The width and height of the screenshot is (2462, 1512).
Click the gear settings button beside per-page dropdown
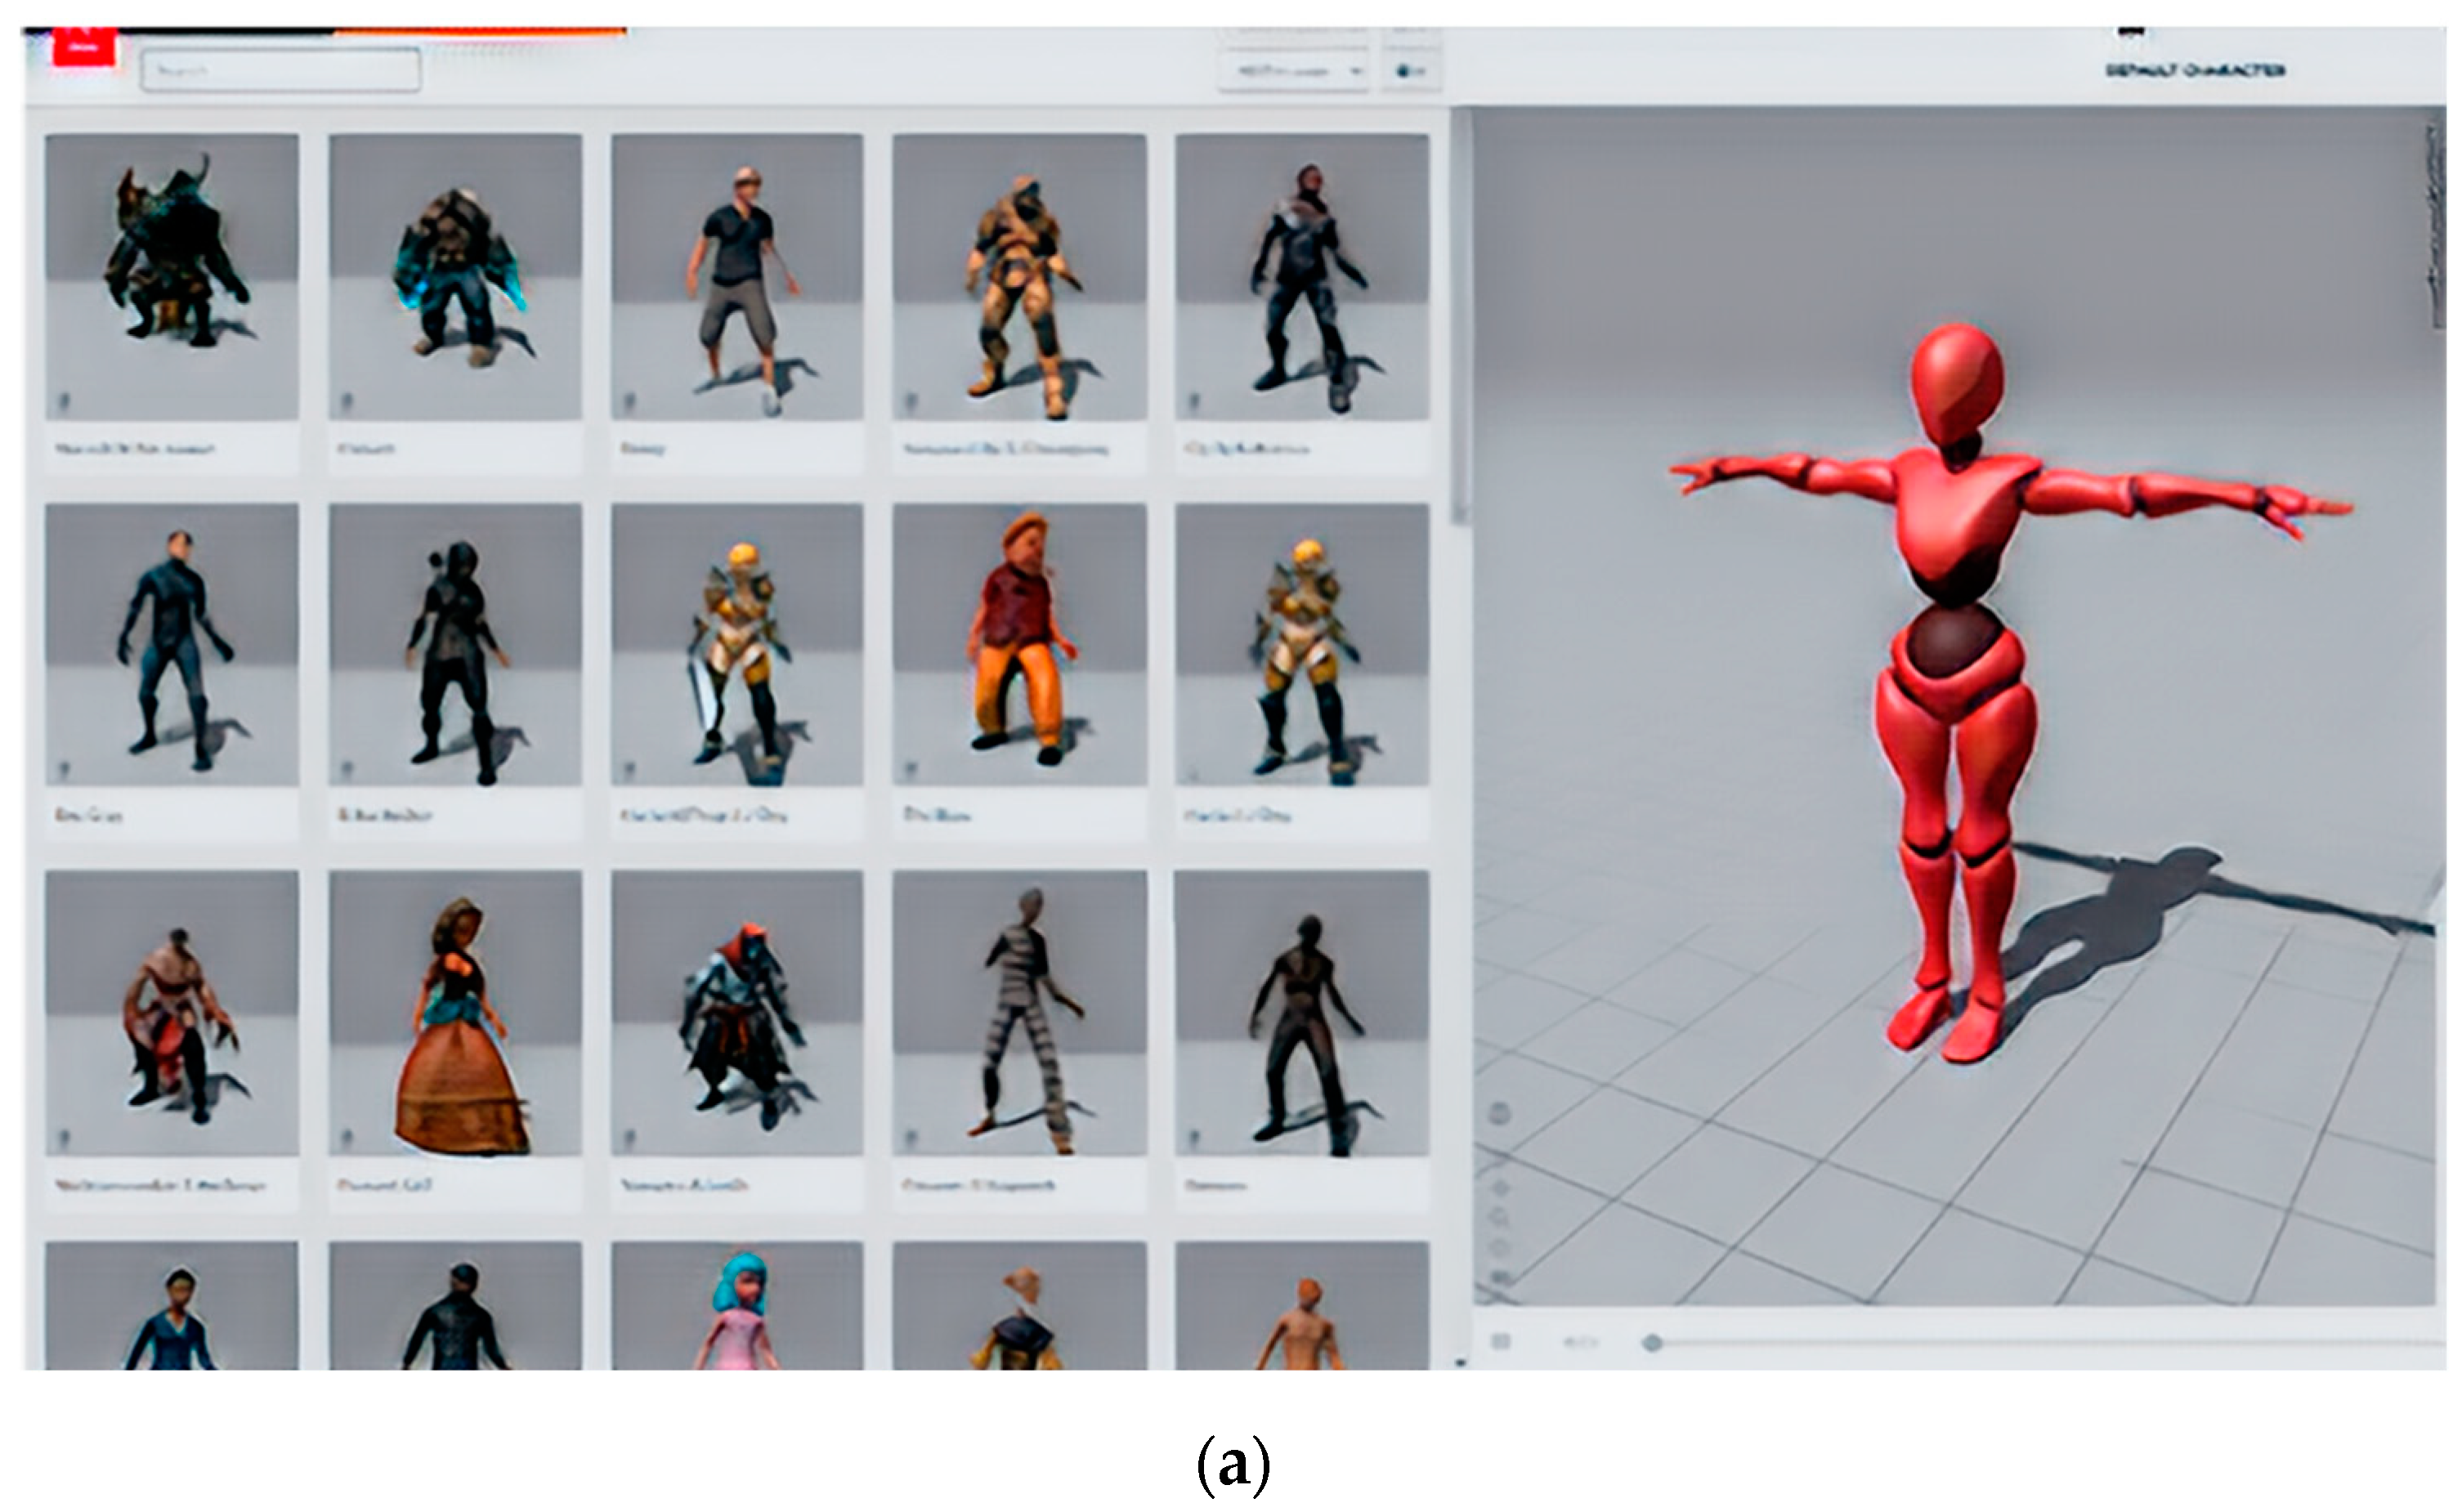[x=1410, y=71]
